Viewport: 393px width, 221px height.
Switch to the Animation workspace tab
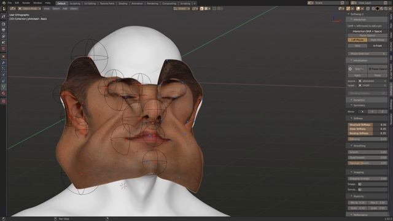[137, 4]
